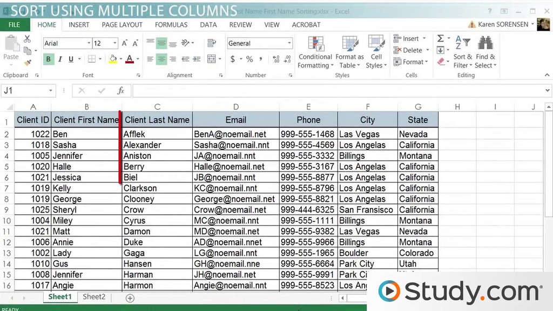
Task: Open Find & Select binoculars
Action: point(485,53)
